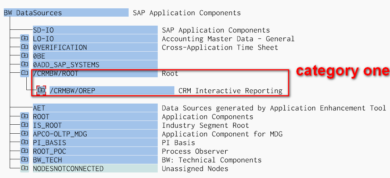This screenshot has height=178, width=390.
Task: Expand the ROOT_POC folder icon
Action: (x=24, y=151)
